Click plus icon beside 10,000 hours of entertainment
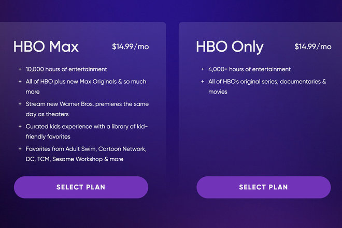The width and height of the screenshot is (342, 228). [x=20, y=69]
